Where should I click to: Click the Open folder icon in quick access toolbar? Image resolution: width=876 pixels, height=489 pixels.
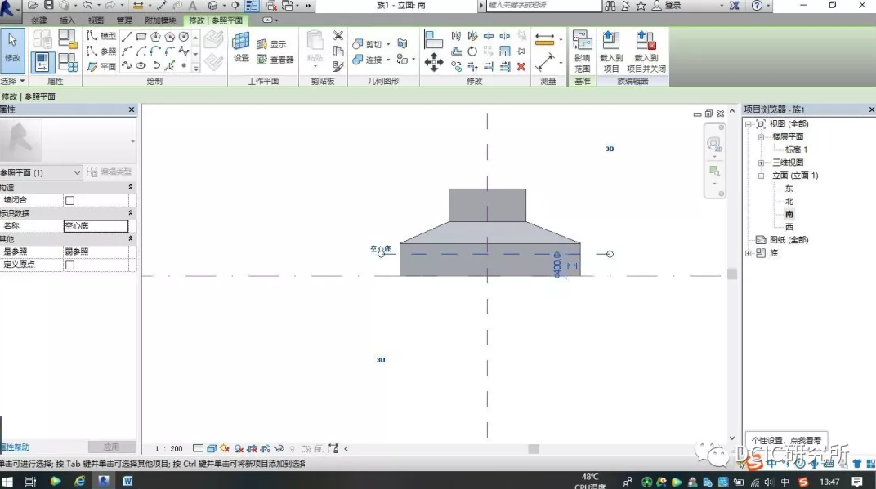coord(33,5)
